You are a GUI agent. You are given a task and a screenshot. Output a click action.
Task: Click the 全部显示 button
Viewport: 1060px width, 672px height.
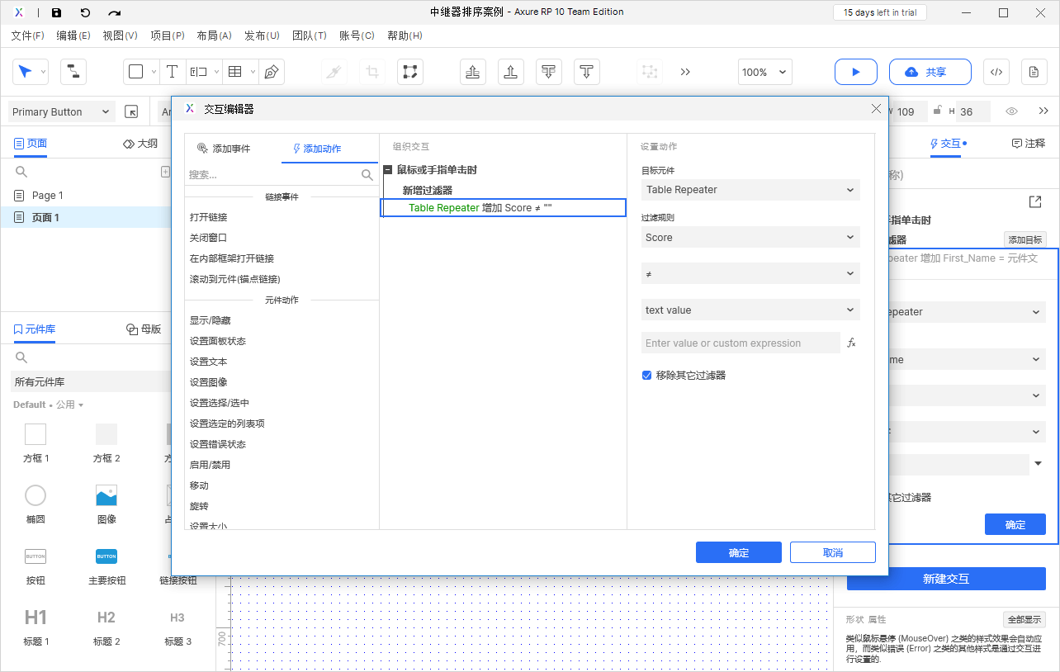[x=1024, y=619]
